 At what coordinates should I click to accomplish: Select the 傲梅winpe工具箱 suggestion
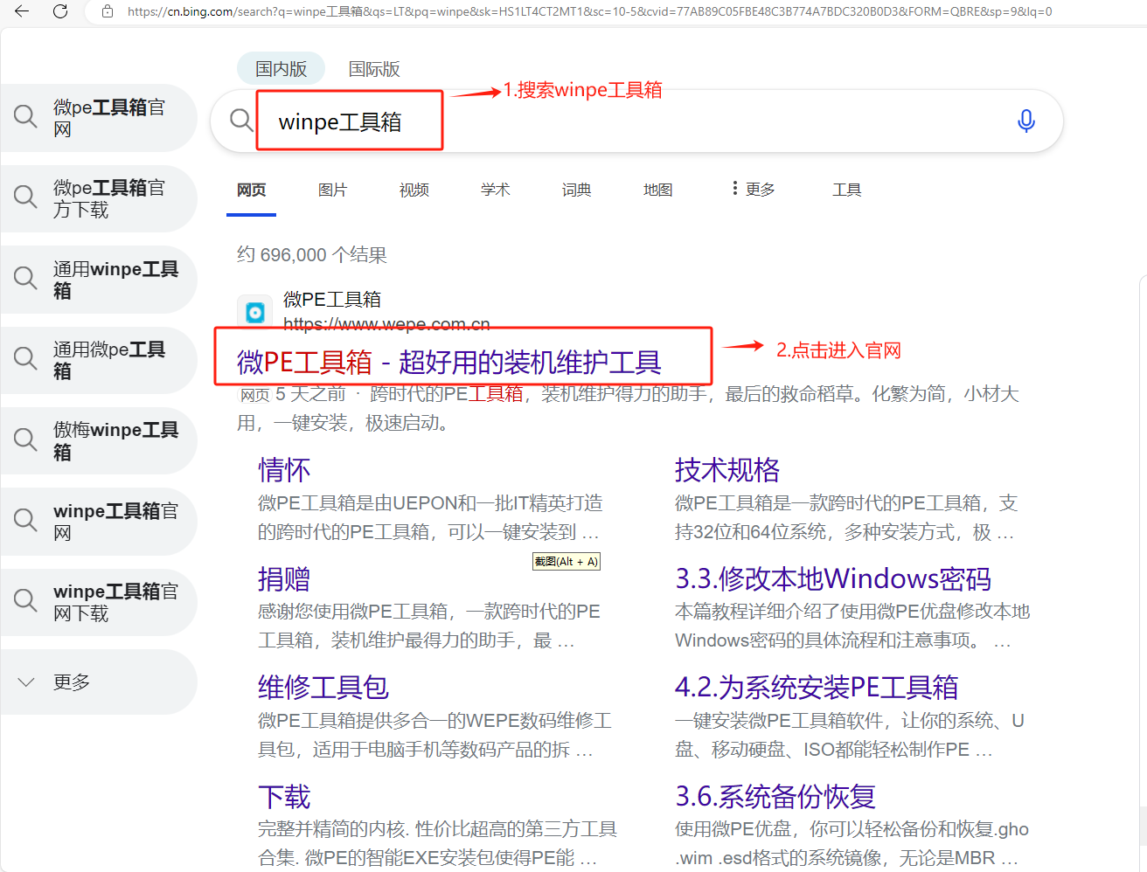tap(99, 440)
